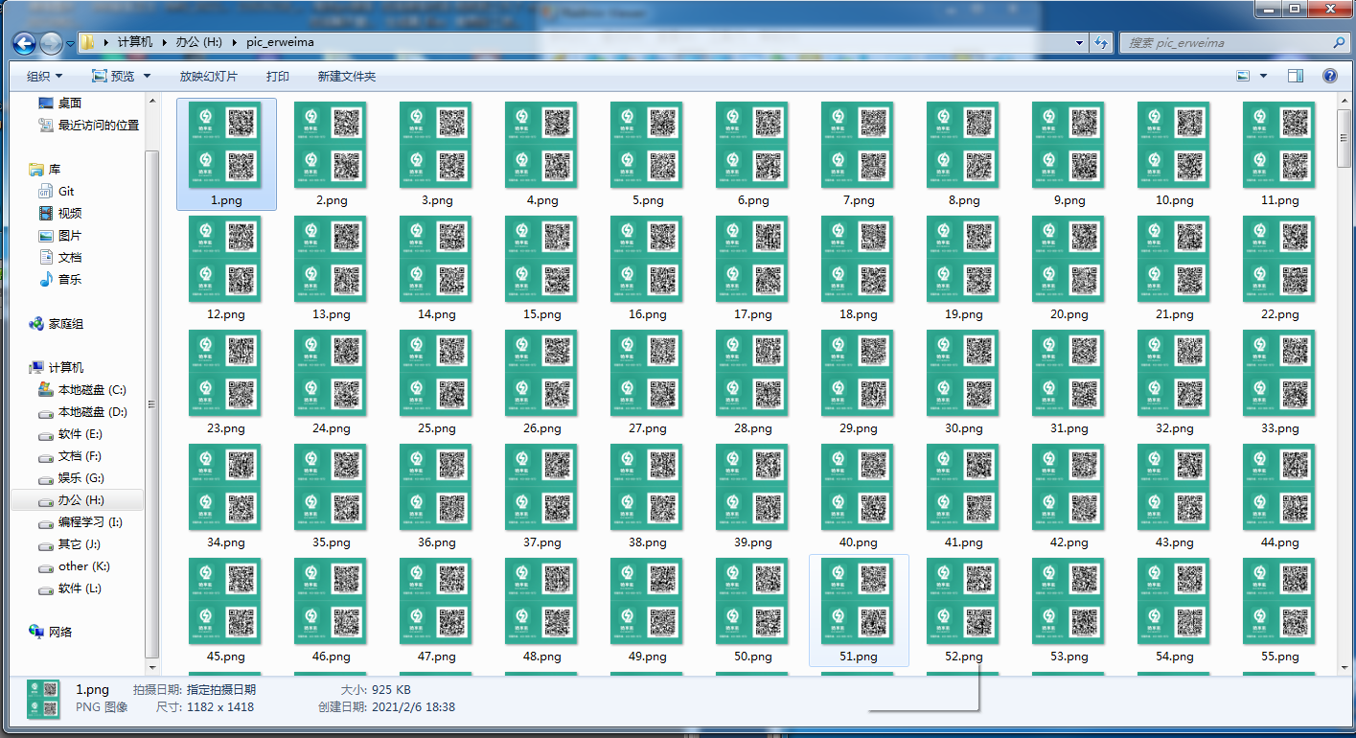Screen dimensions: 1356x738
Task: Open breadcrumb arrow after 计算机
Action: tap(164, 42)
